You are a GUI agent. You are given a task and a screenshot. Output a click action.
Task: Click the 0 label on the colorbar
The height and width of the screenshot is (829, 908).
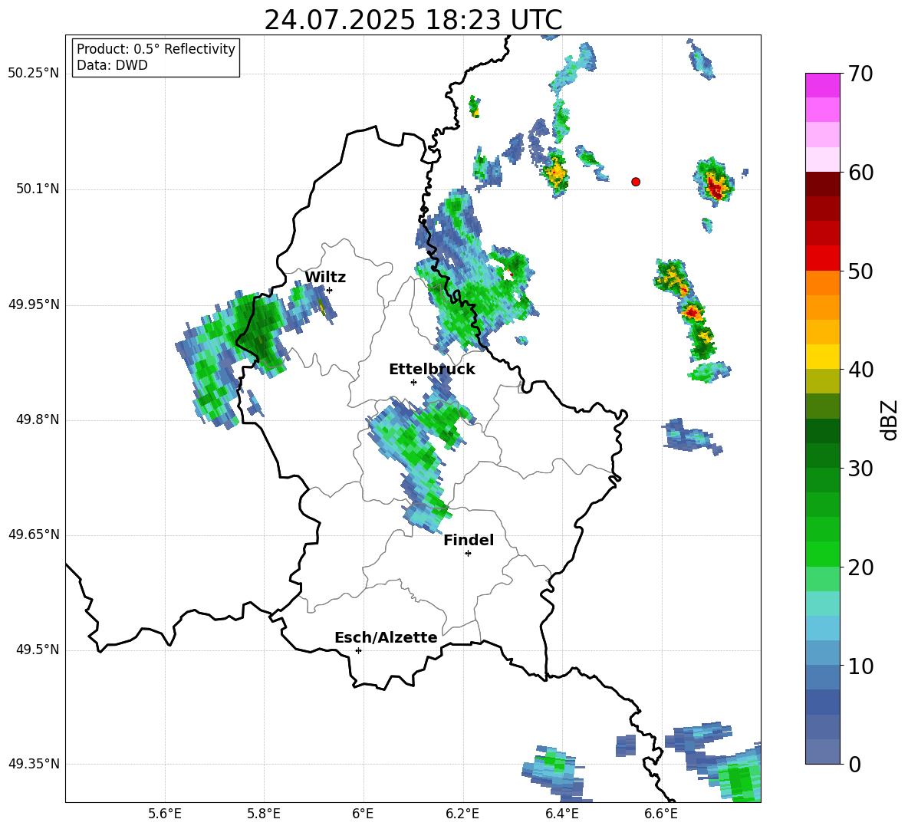855,765
